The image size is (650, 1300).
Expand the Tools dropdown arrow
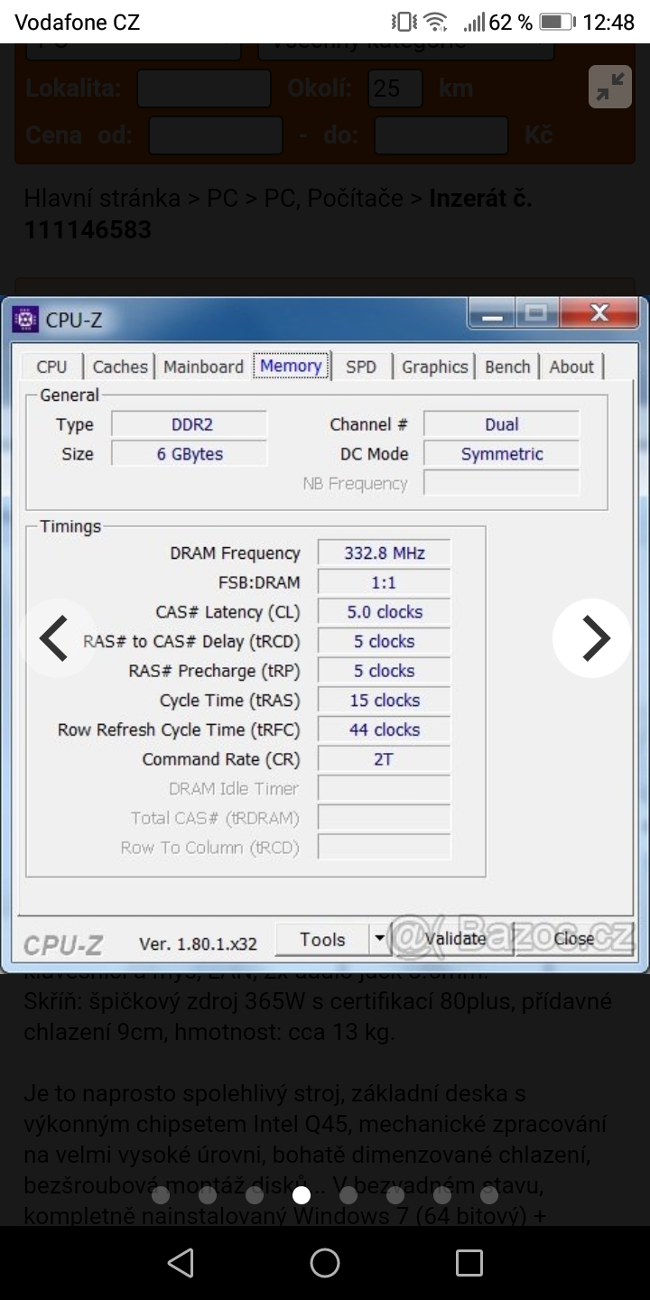click(x=380, y=940)
